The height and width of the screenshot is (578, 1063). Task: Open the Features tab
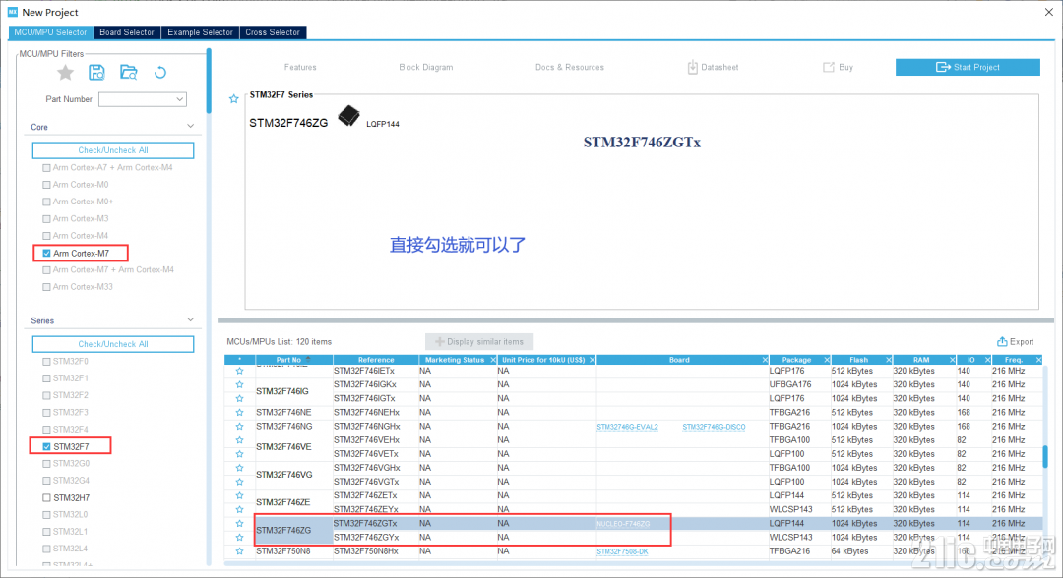pyautogui.click(x=300, y=67)
